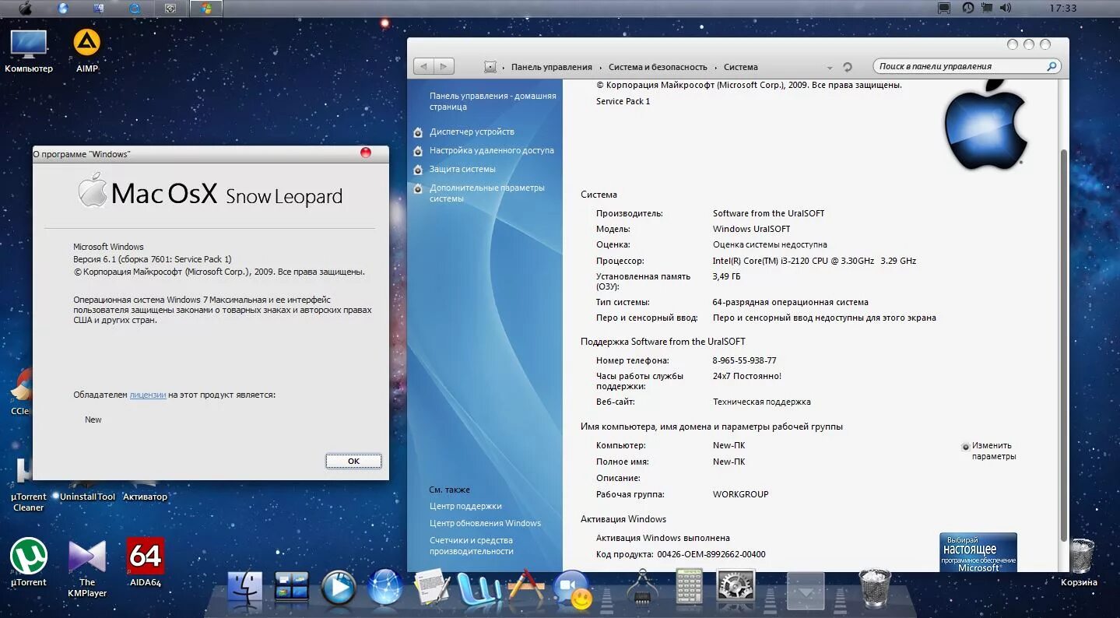Open the compass-and-chip system profiler dock icon

click(643, 588)
